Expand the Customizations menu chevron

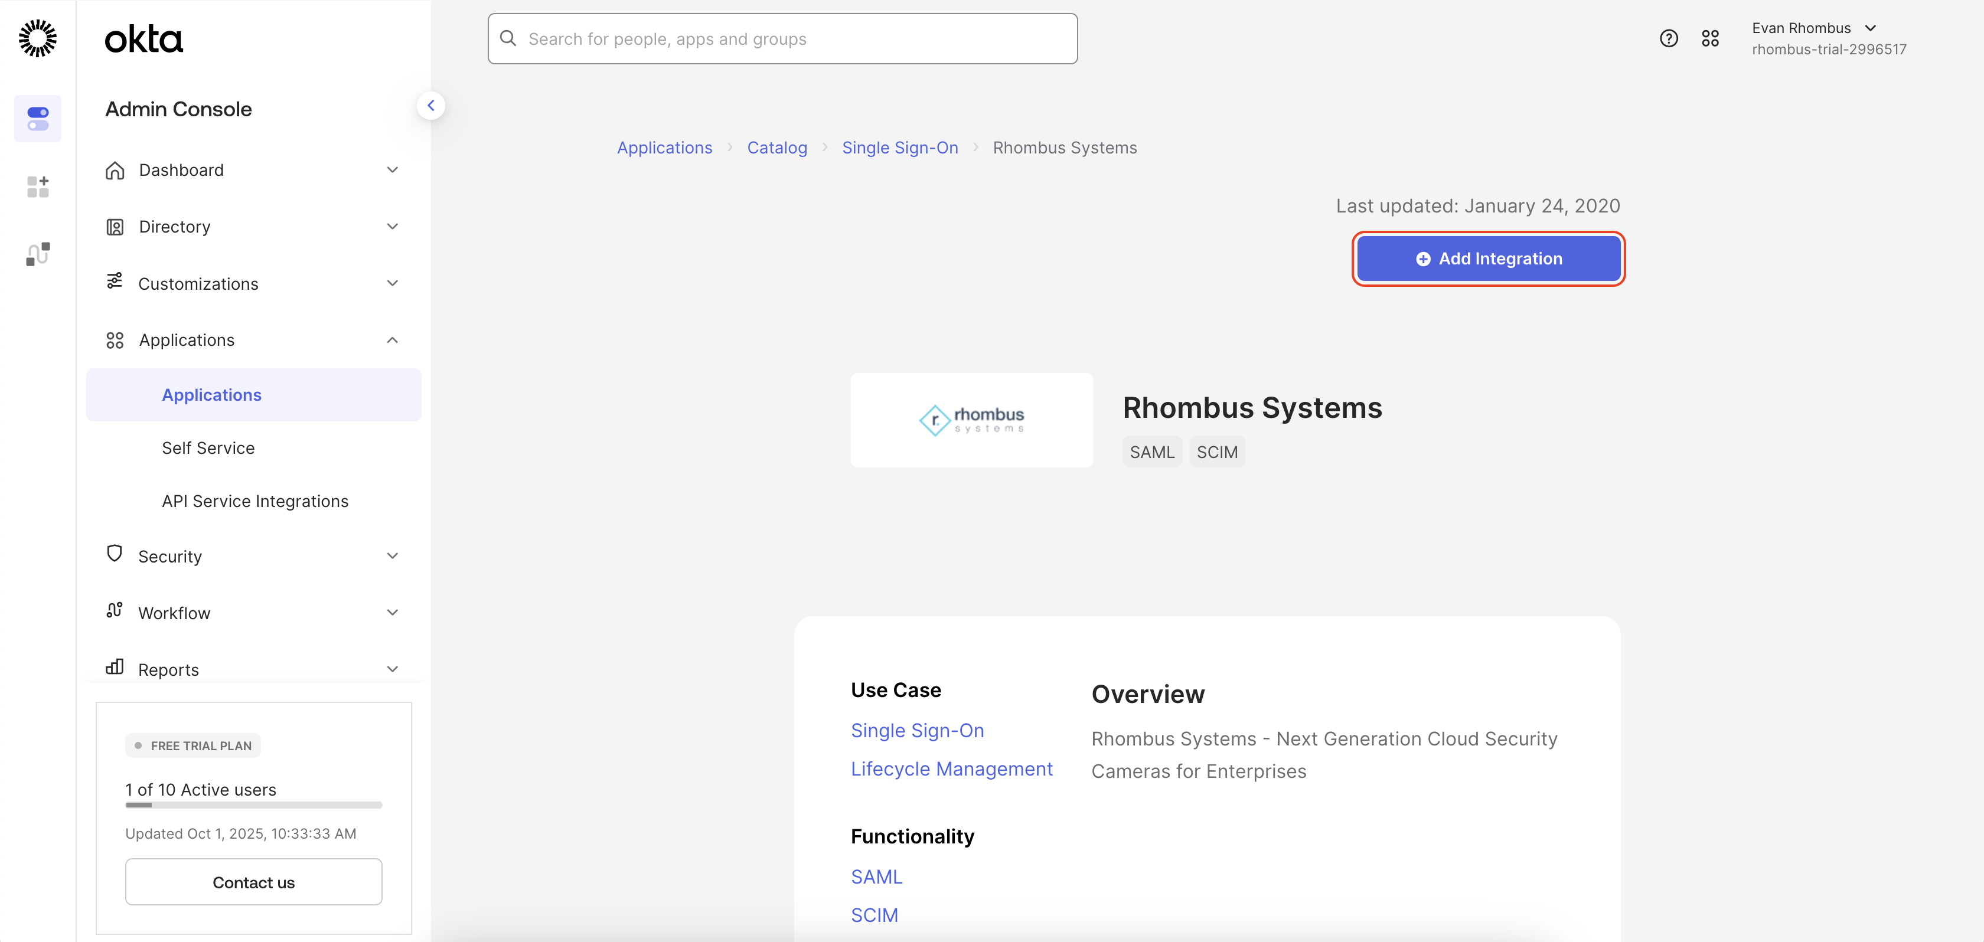[x=393, y=283]
